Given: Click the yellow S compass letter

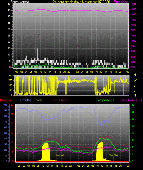Looking at the screenshot, I should pyautogui.click(x=134, y=85).
